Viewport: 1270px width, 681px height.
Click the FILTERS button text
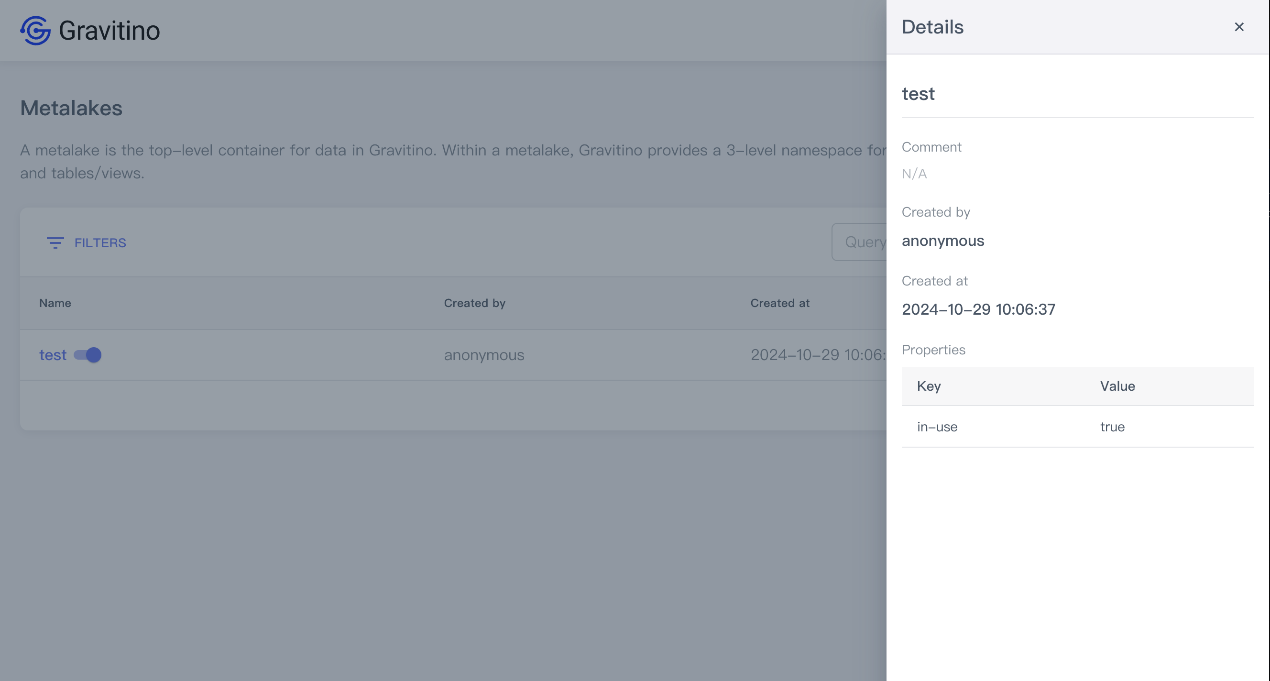click(100, 242)
